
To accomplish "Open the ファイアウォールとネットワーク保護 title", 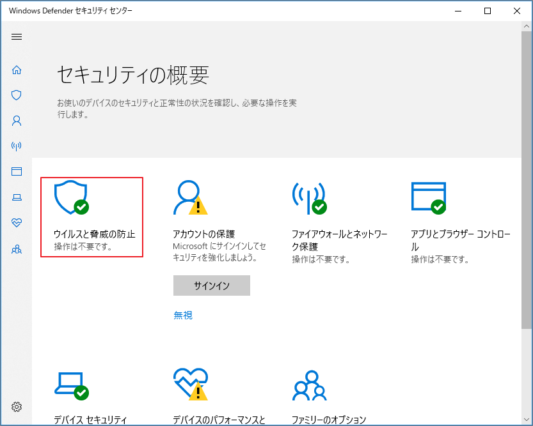I will pos(340,240).
